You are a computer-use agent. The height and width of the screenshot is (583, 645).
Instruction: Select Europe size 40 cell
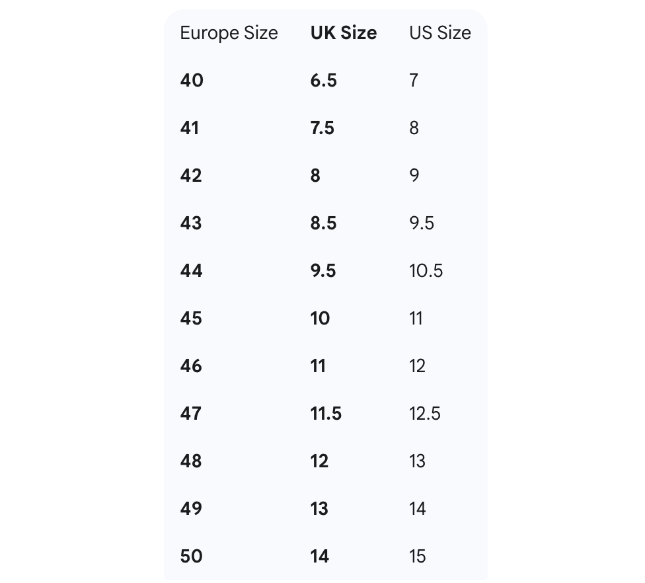[x=192, y=81]
